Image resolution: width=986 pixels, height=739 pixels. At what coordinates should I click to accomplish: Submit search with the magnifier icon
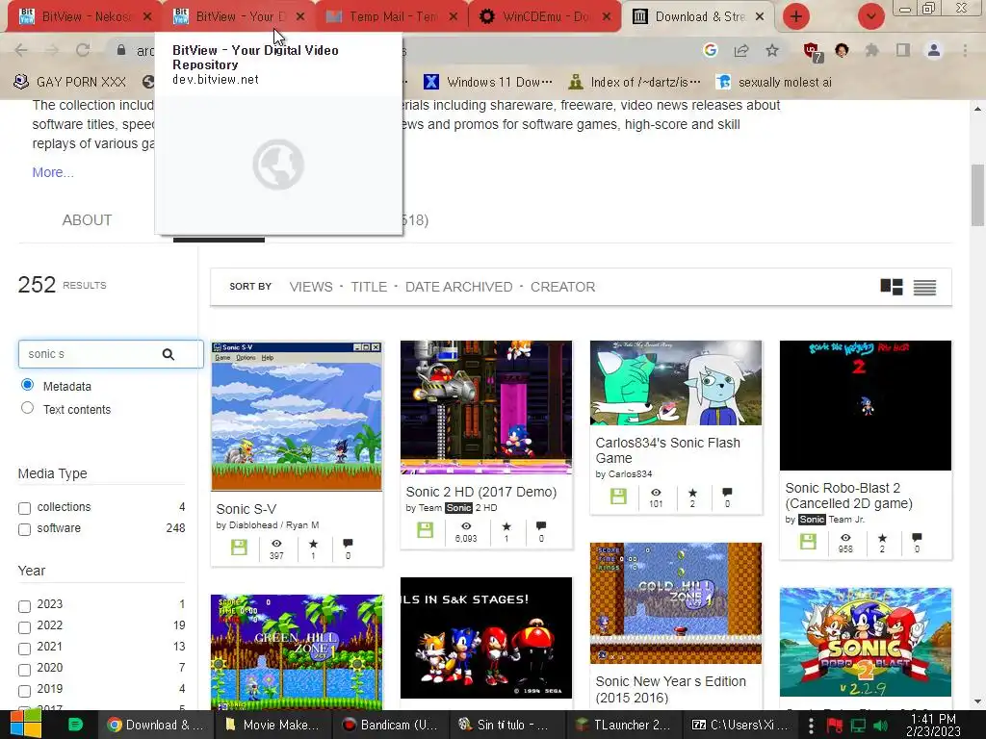pos(168,354)
